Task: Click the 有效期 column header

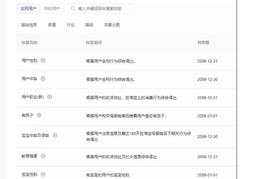Action: tap(203, 43)
